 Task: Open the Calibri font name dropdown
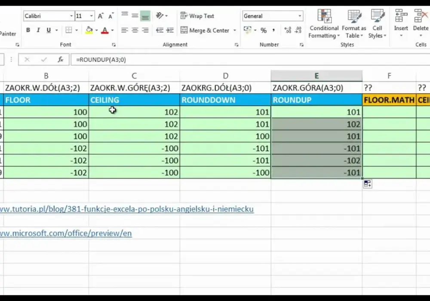tap(71, 16)
